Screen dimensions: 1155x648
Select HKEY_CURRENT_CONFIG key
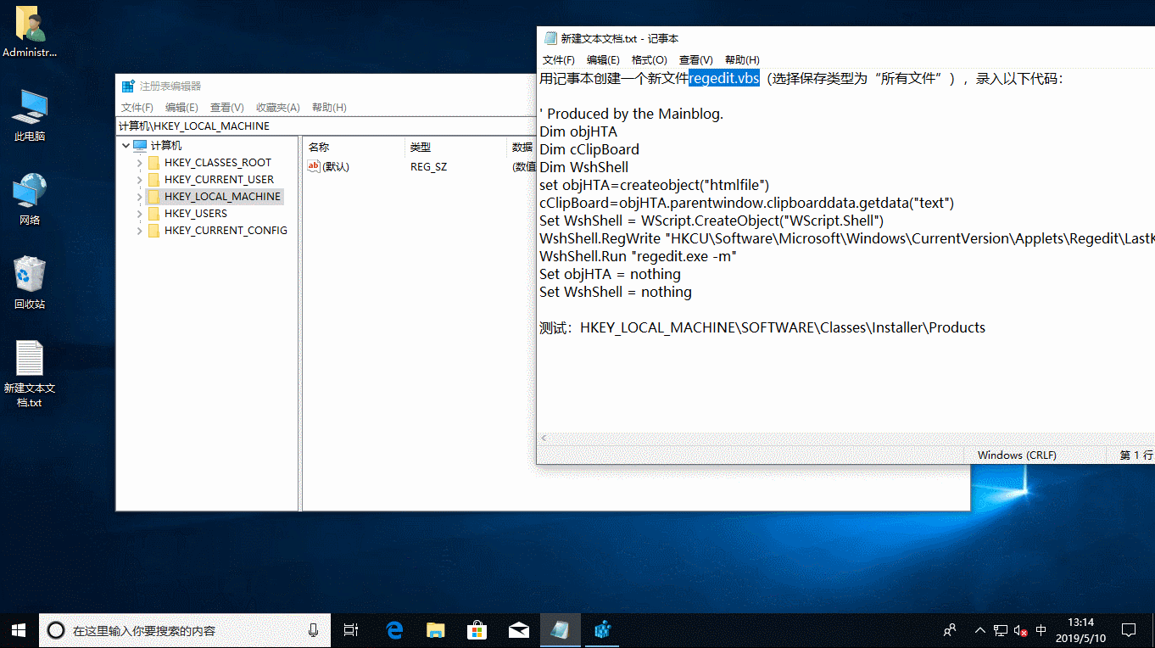click(226, 230)
